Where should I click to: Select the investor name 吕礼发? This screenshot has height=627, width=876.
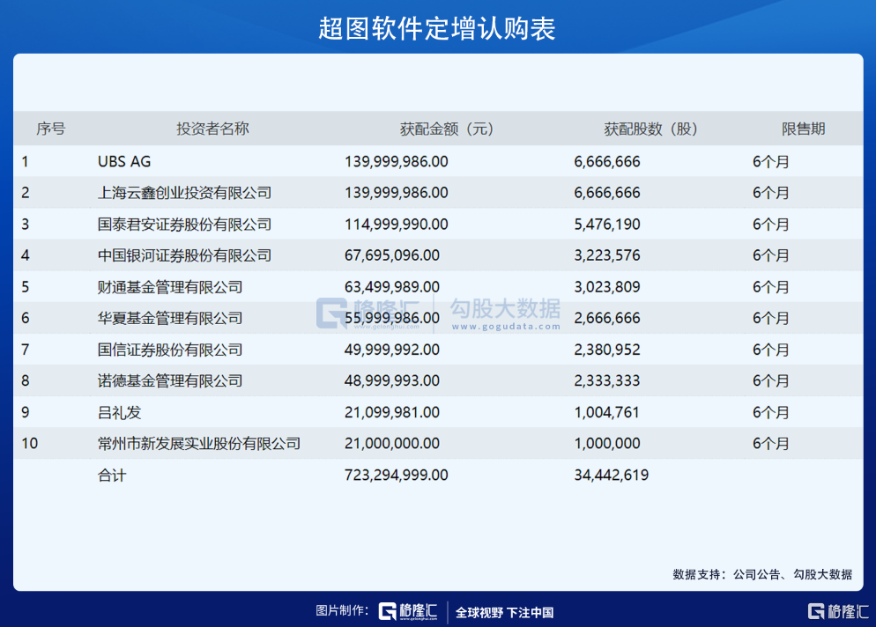[x=120, y=413]
